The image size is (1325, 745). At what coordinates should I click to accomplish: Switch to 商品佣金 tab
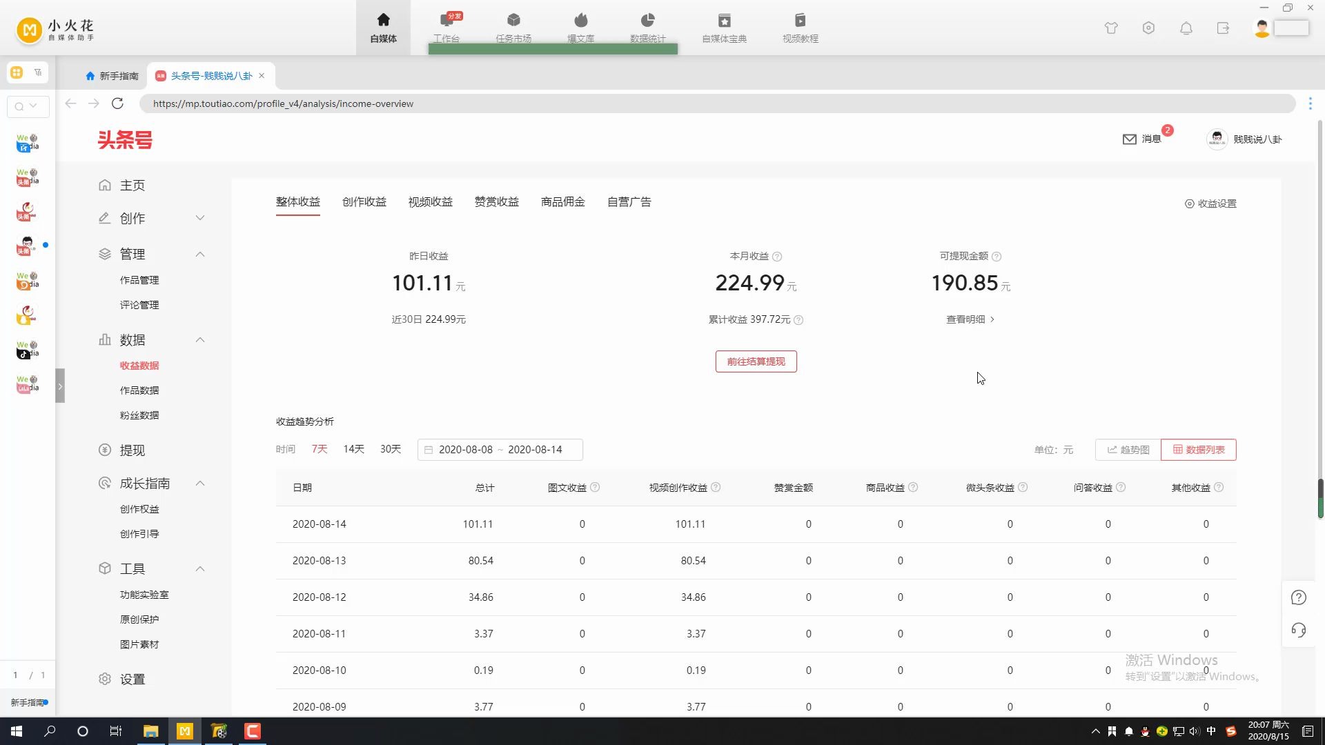click(x=563, y=202)
